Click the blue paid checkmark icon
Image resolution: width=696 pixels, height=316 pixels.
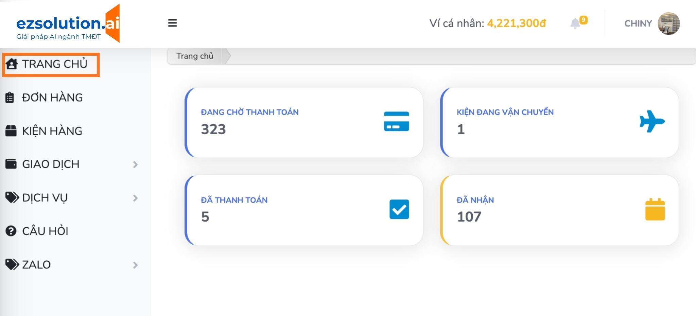coord(399,209)
